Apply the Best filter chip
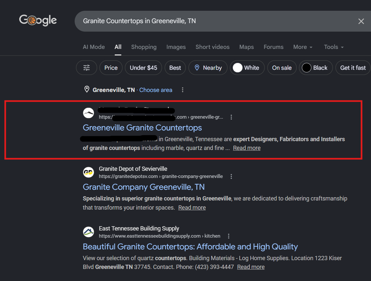The width and height of the screenshot is (371, 281). click(175, 68)
